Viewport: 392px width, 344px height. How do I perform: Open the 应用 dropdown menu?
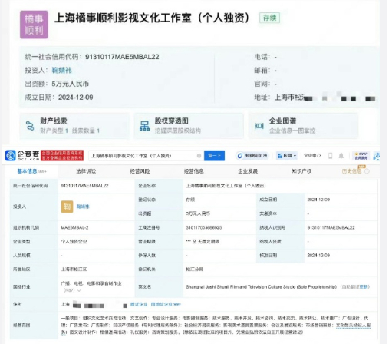pyautogui.click(x=287, y=156)
